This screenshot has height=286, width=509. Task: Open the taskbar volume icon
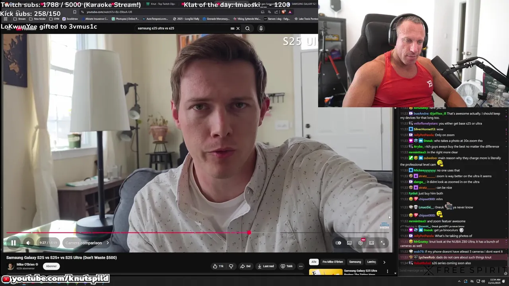(x=483, y=281)
